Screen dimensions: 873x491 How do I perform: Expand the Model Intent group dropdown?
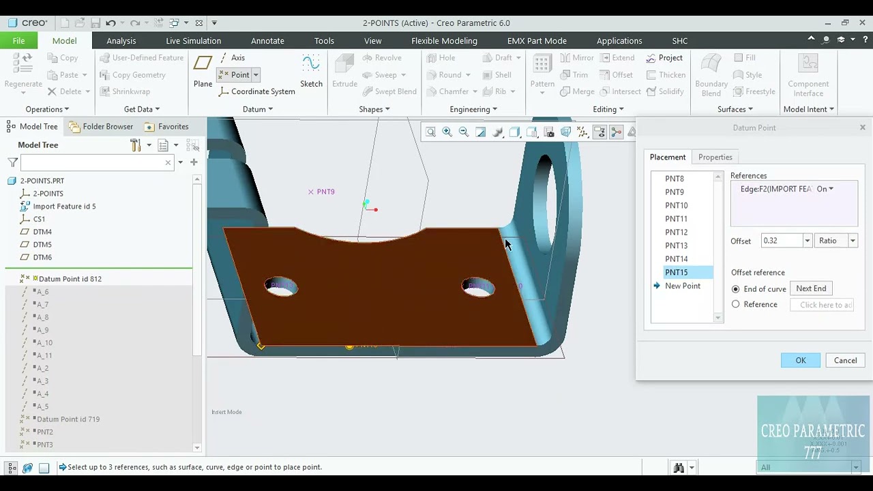pos(809,109)
